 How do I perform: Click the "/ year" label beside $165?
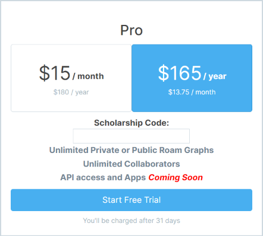(215, 76)
